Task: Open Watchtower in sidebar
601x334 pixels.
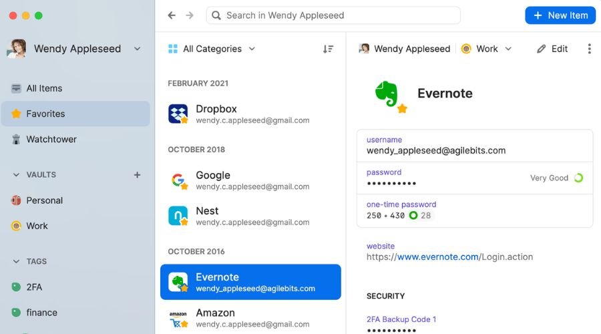Action: tap(75, 139)
